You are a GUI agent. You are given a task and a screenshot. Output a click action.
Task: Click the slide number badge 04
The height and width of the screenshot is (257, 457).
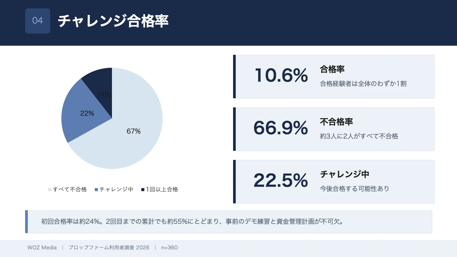click(38, 21)
